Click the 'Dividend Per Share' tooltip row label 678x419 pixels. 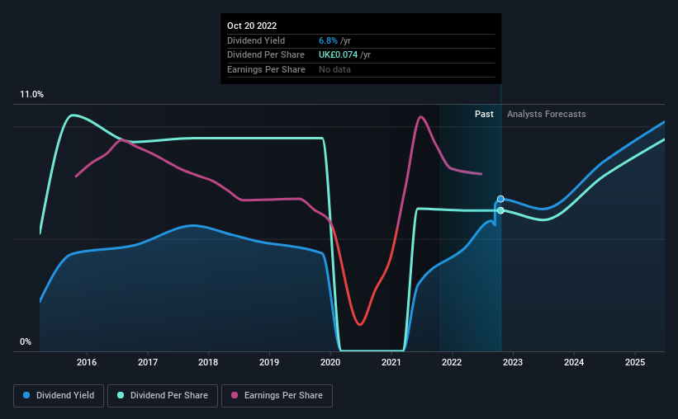click(266, 55)
